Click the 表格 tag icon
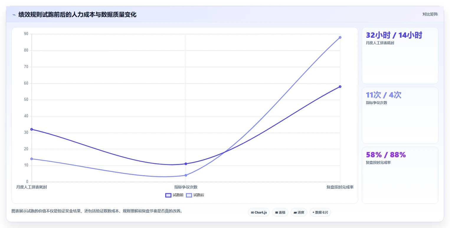This screenshot has height=228, width=450. coord(276,212)
